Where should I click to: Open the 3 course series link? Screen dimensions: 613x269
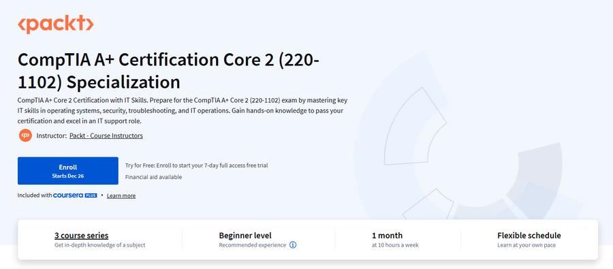coord(81,236)
